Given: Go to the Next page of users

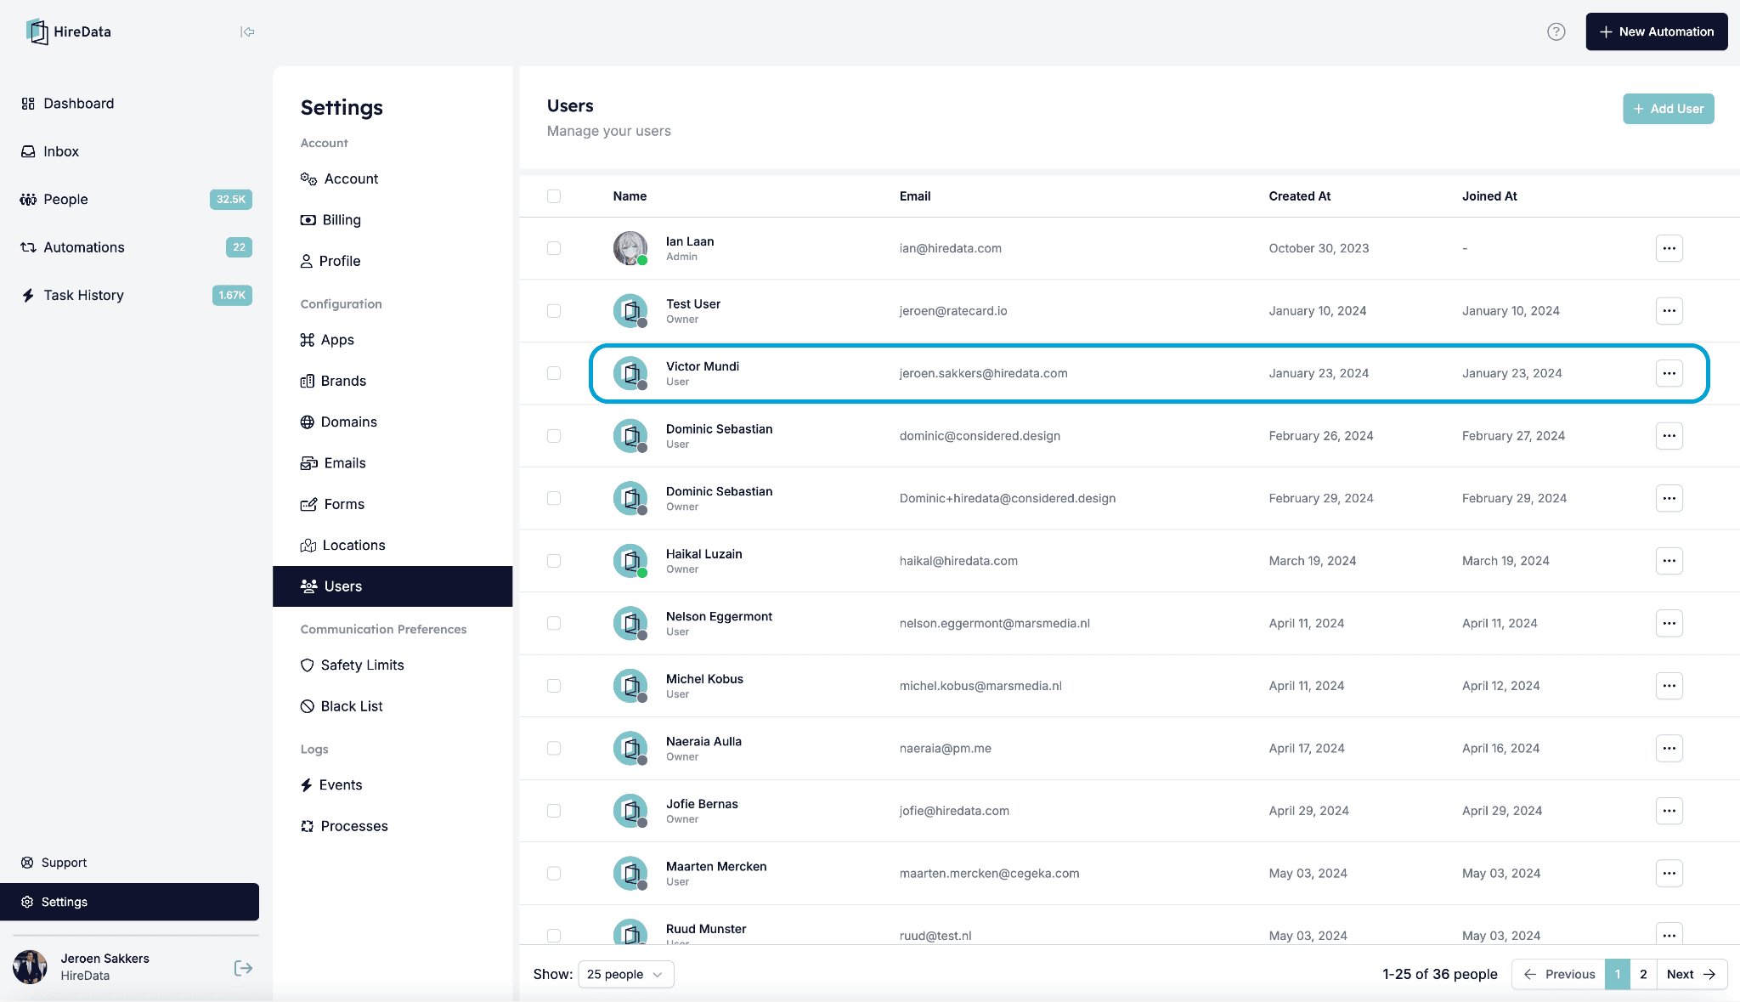Looking at the screenshot, I should click(1692, 974).
